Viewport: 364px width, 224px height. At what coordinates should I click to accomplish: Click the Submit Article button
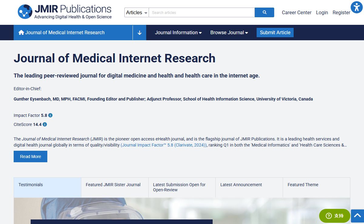[x=275, y=32]
